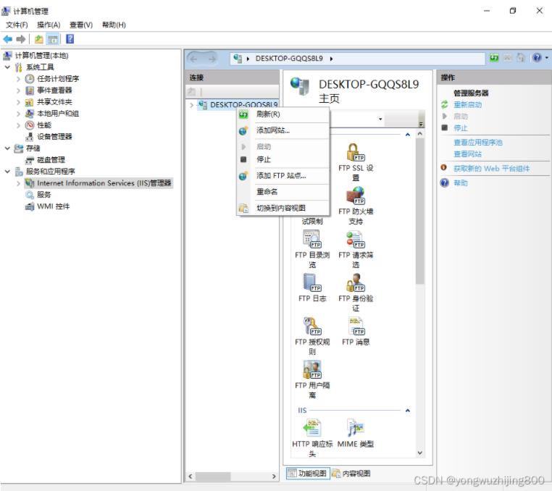Toggle the console tree toolbar icon
The height and width of the screenshot is (491, 552).
coord(53,39)
